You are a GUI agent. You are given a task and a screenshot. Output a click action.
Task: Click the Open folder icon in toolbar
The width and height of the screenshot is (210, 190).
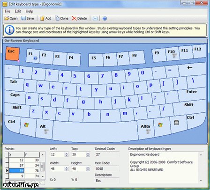tap(11, 18)
